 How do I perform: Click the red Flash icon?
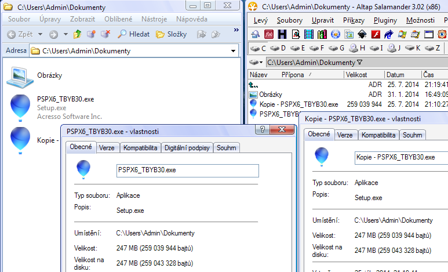(376, 35)
